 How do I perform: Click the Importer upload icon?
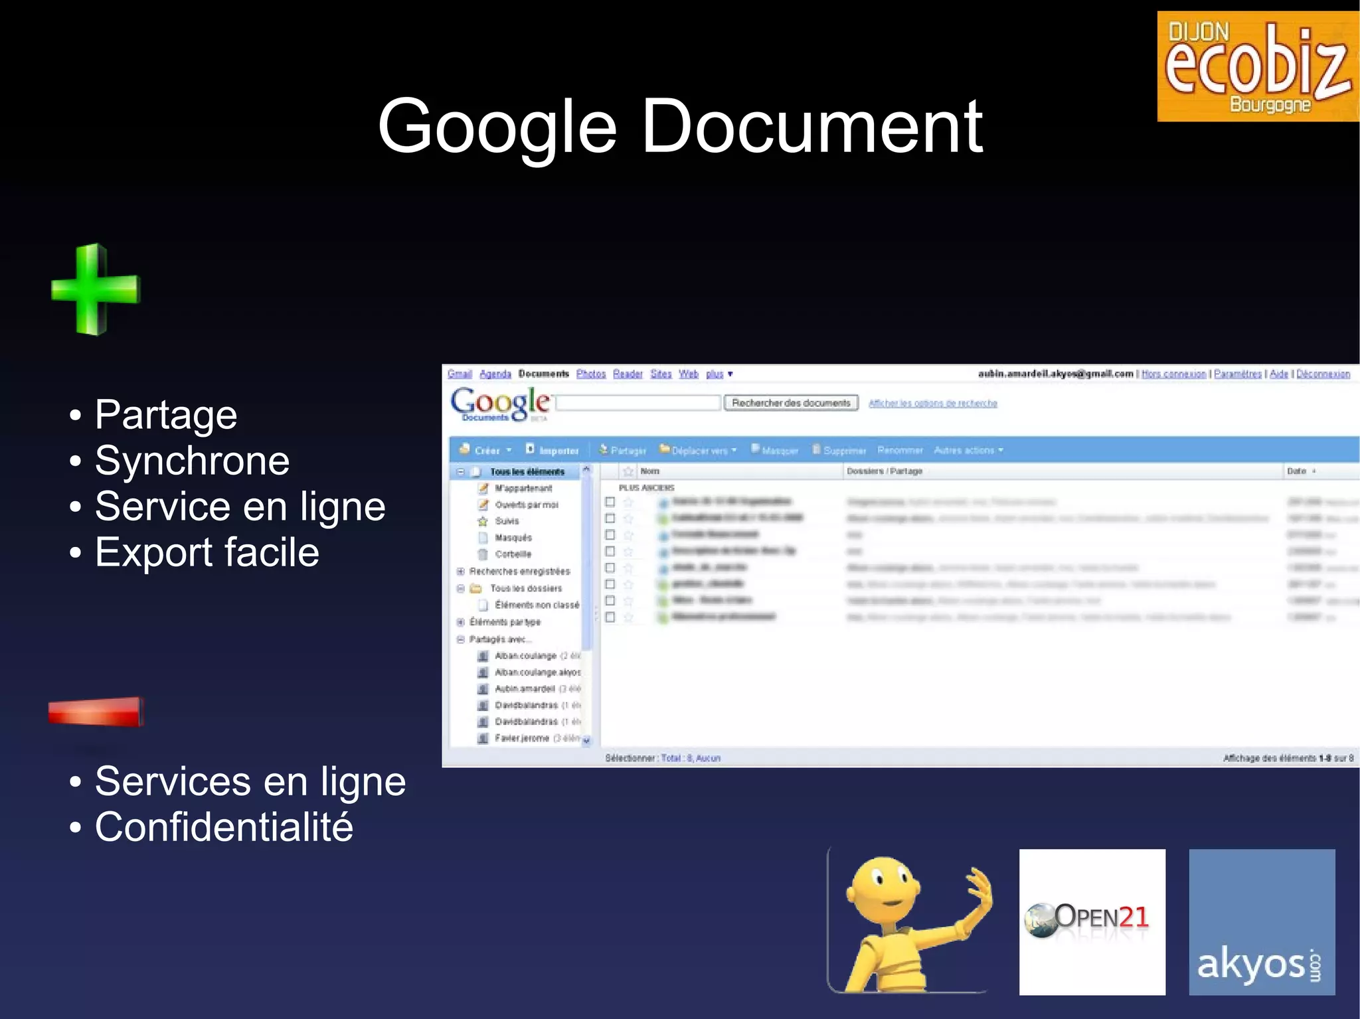pos(530,449)
